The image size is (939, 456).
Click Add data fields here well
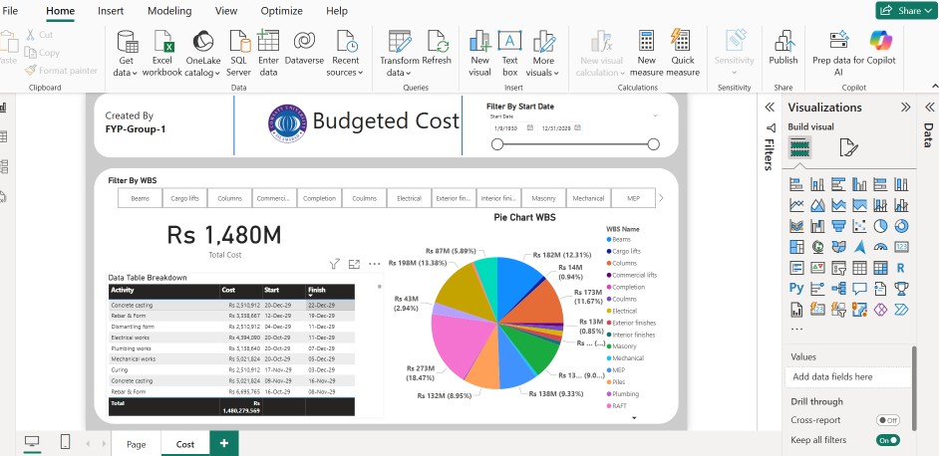(847, 377)
